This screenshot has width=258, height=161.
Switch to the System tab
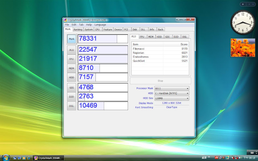[89, 30]
